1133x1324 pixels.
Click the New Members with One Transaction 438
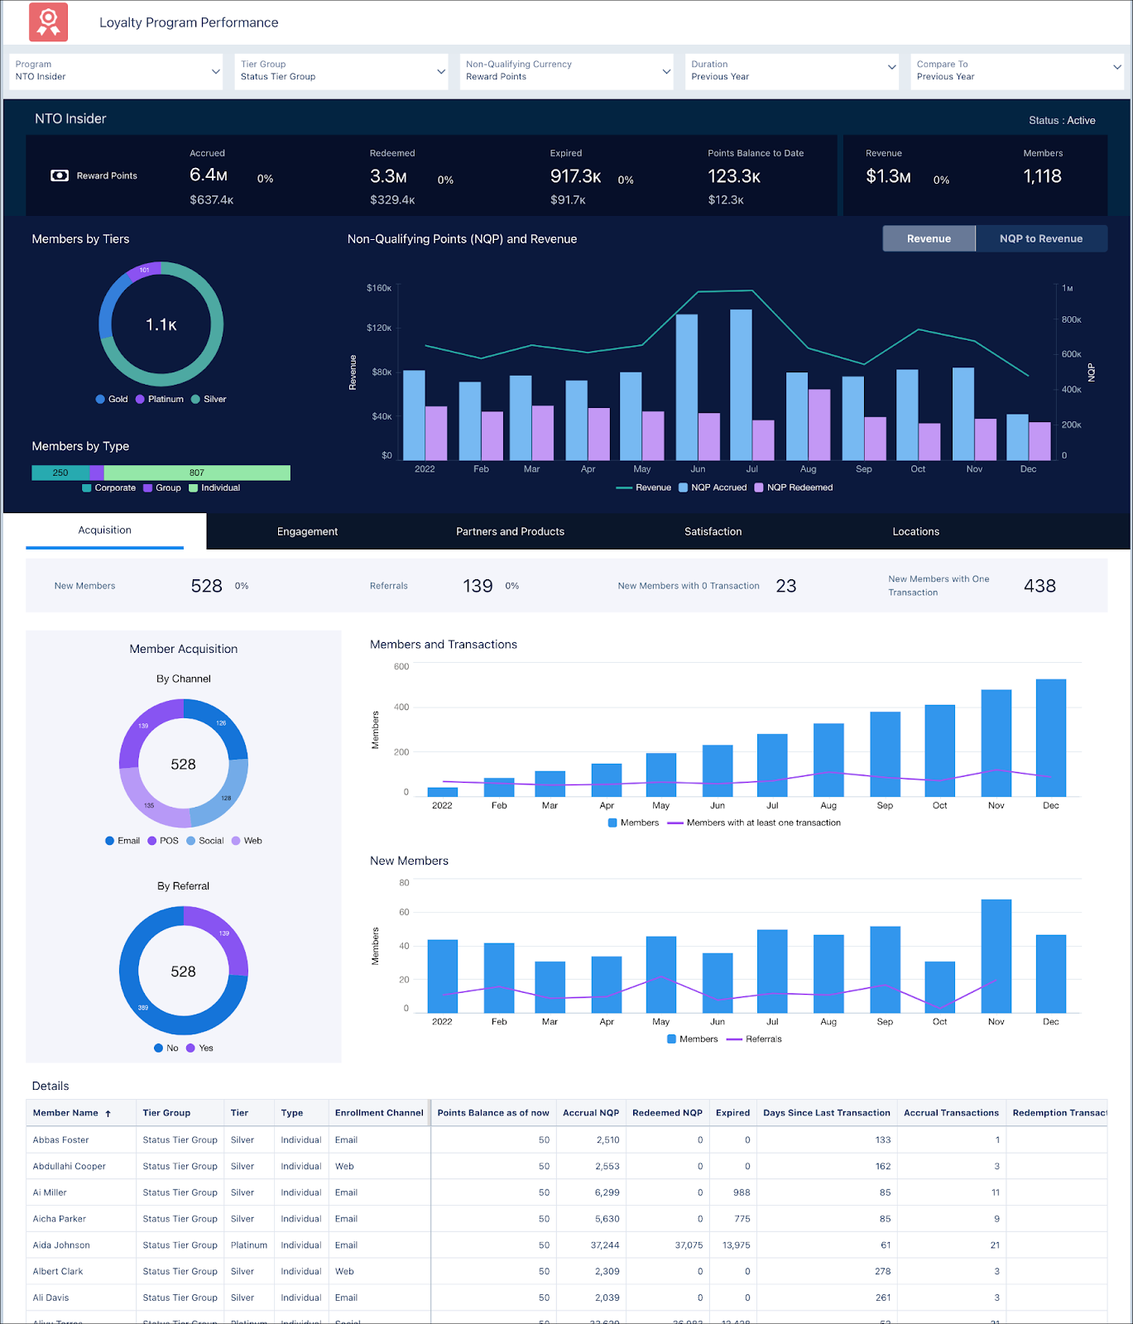point(1039,586)
